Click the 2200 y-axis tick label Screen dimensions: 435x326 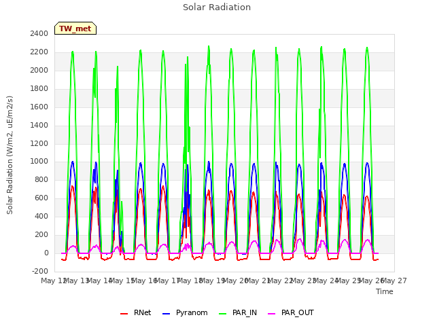tap(39, 52)
